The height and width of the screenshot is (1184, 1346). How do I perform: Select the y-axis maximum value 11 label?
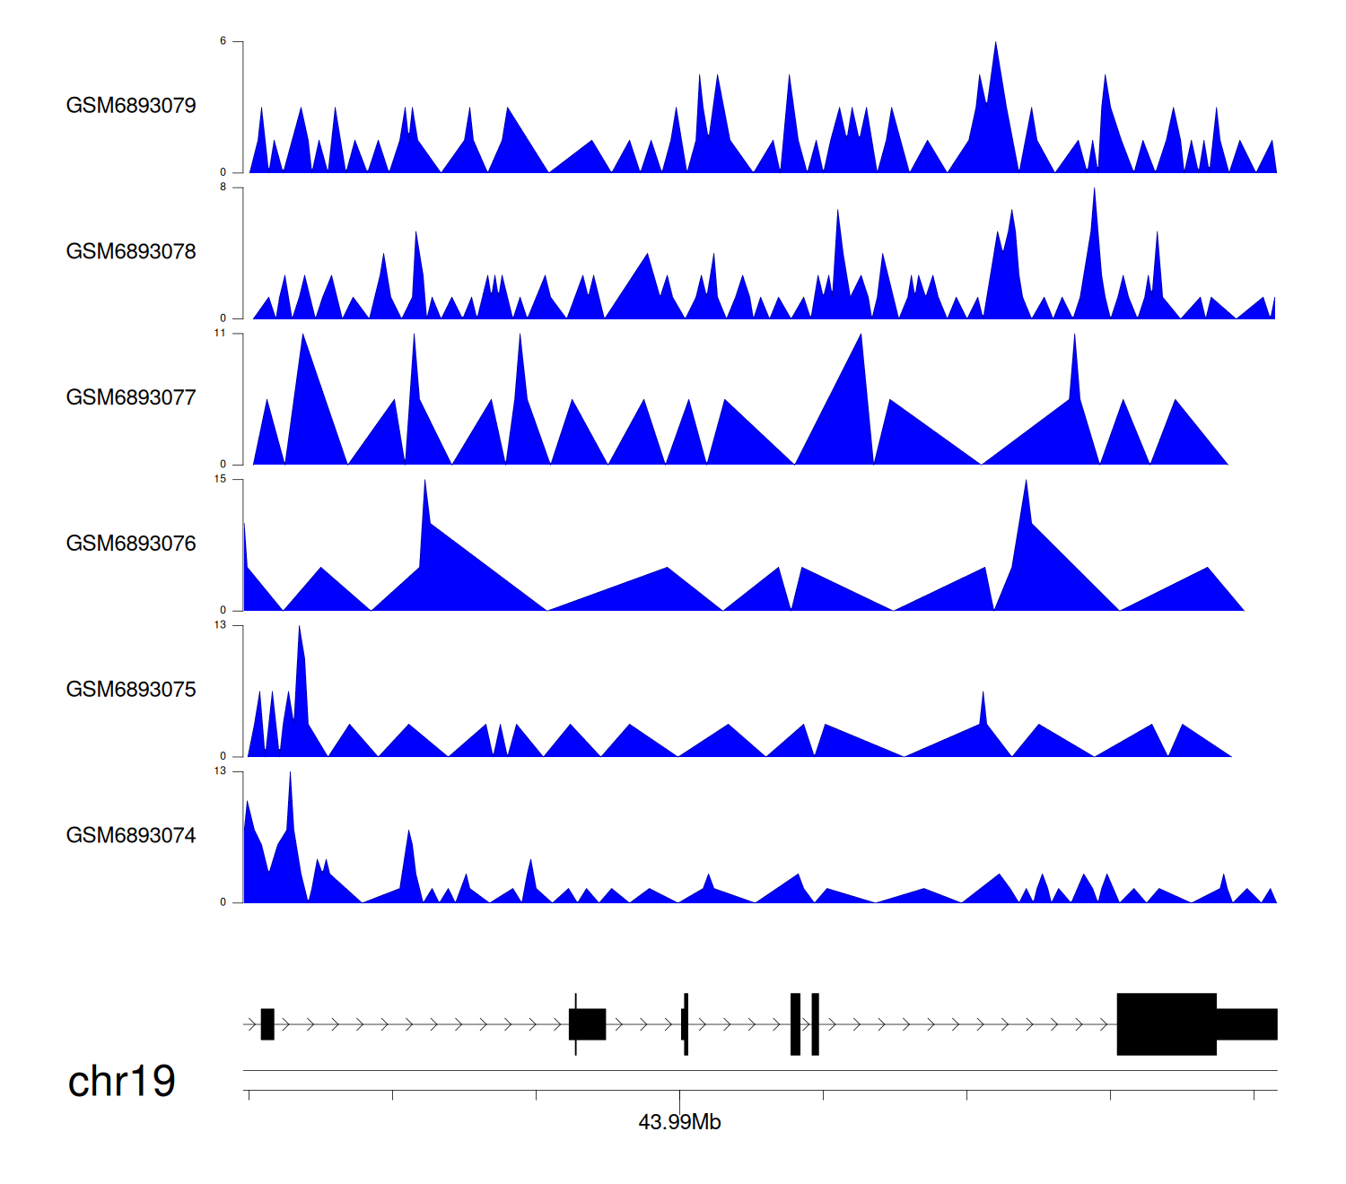(x=220, y=334)
